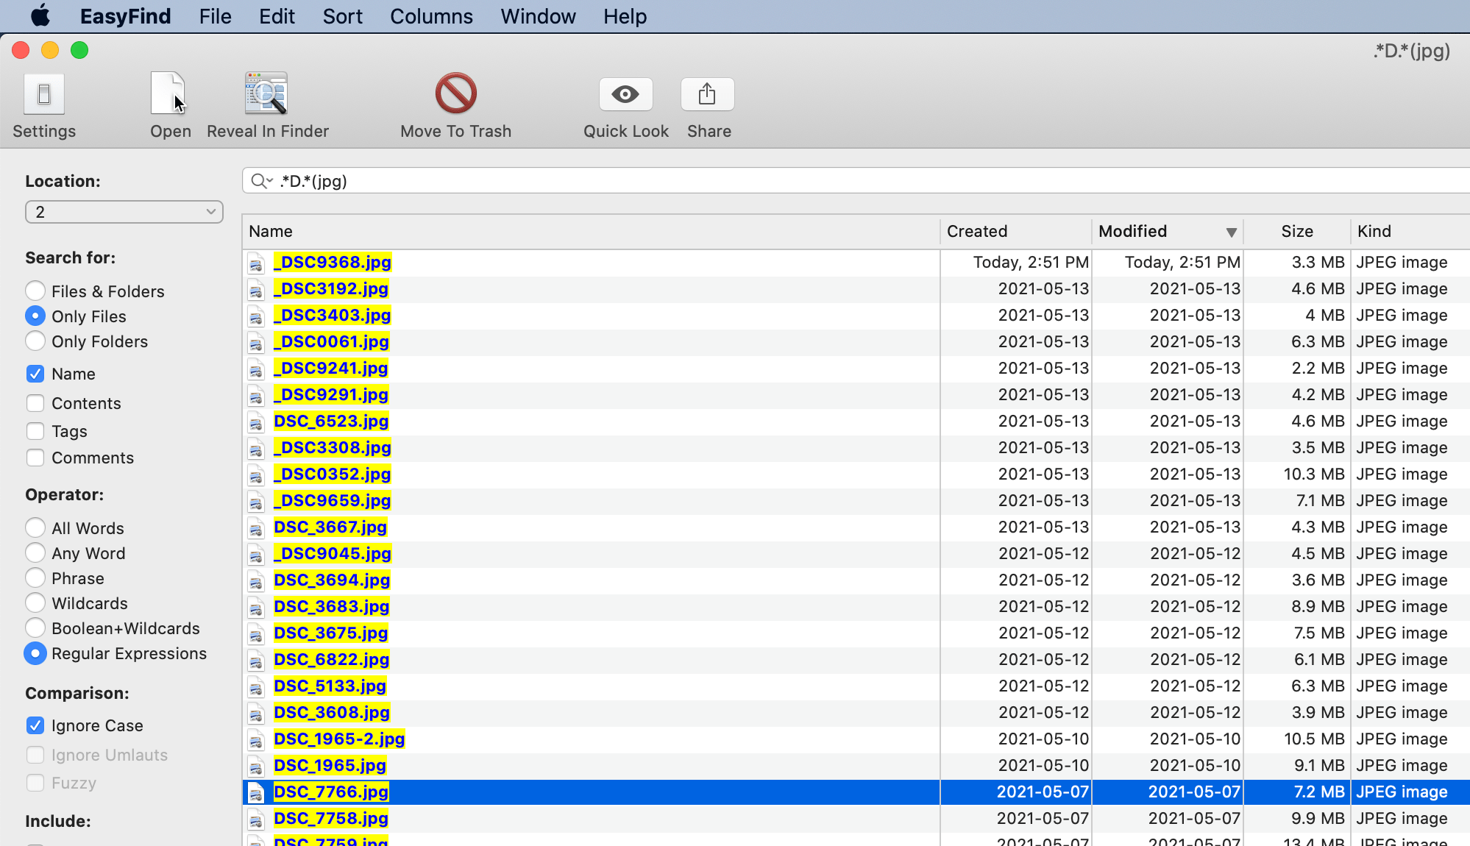The width and height of the screenshot is (1470, 846).
Task: Uncheck Ignore Case
Action: pyautogui.click(x=35, y=725)
